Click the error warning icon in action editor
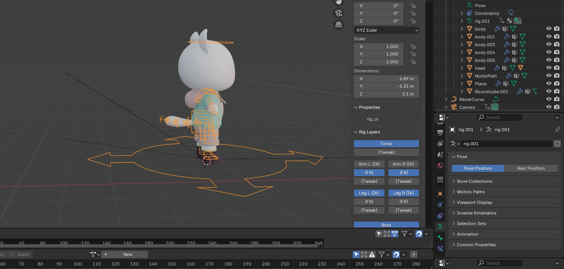The height and width of the screenshot is (269, 564). coord(372,255)
